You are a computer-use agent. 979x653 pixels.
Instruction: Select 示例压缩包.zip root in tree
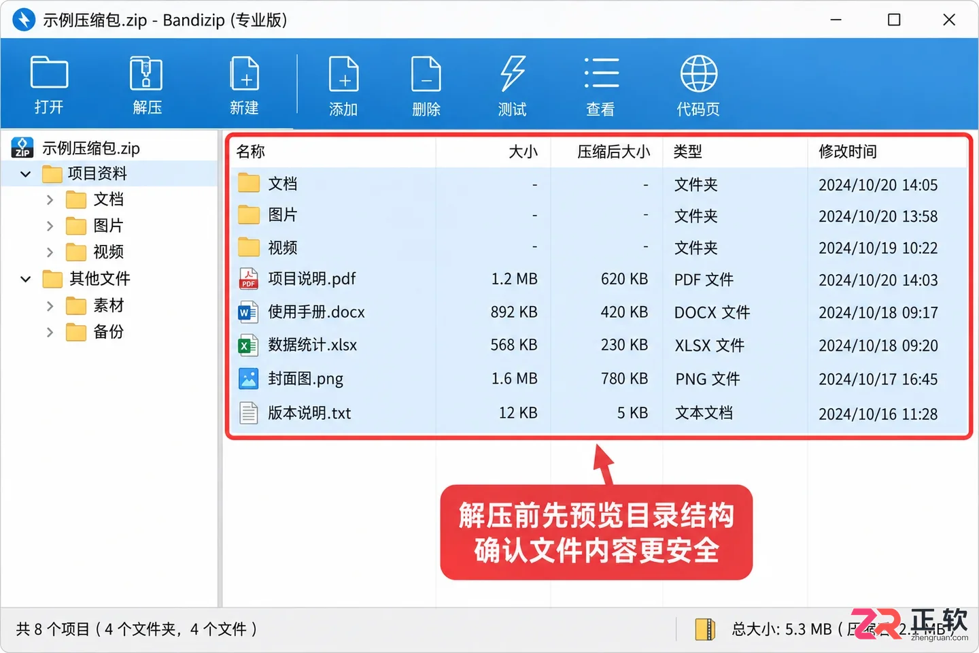pyautogui.click(x=90, y=148)
